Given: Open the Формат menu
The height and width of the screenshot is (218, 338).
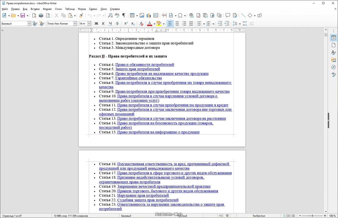Looking at the screenshot, I should [x=47, y=9].
